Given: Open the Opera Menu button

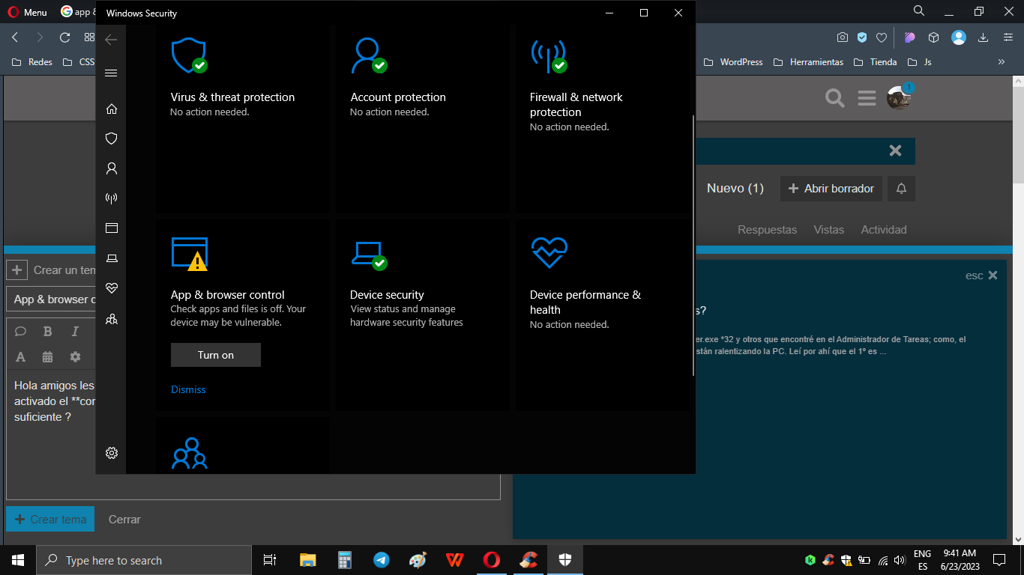Looking at the screenshot, I should pyautogui.click(x=27, y=12).
